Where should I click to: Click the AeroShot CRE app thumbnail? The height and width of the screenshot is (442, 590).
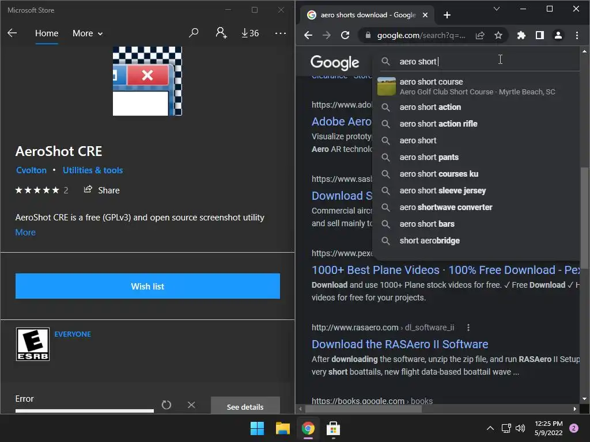pos(147,81)
